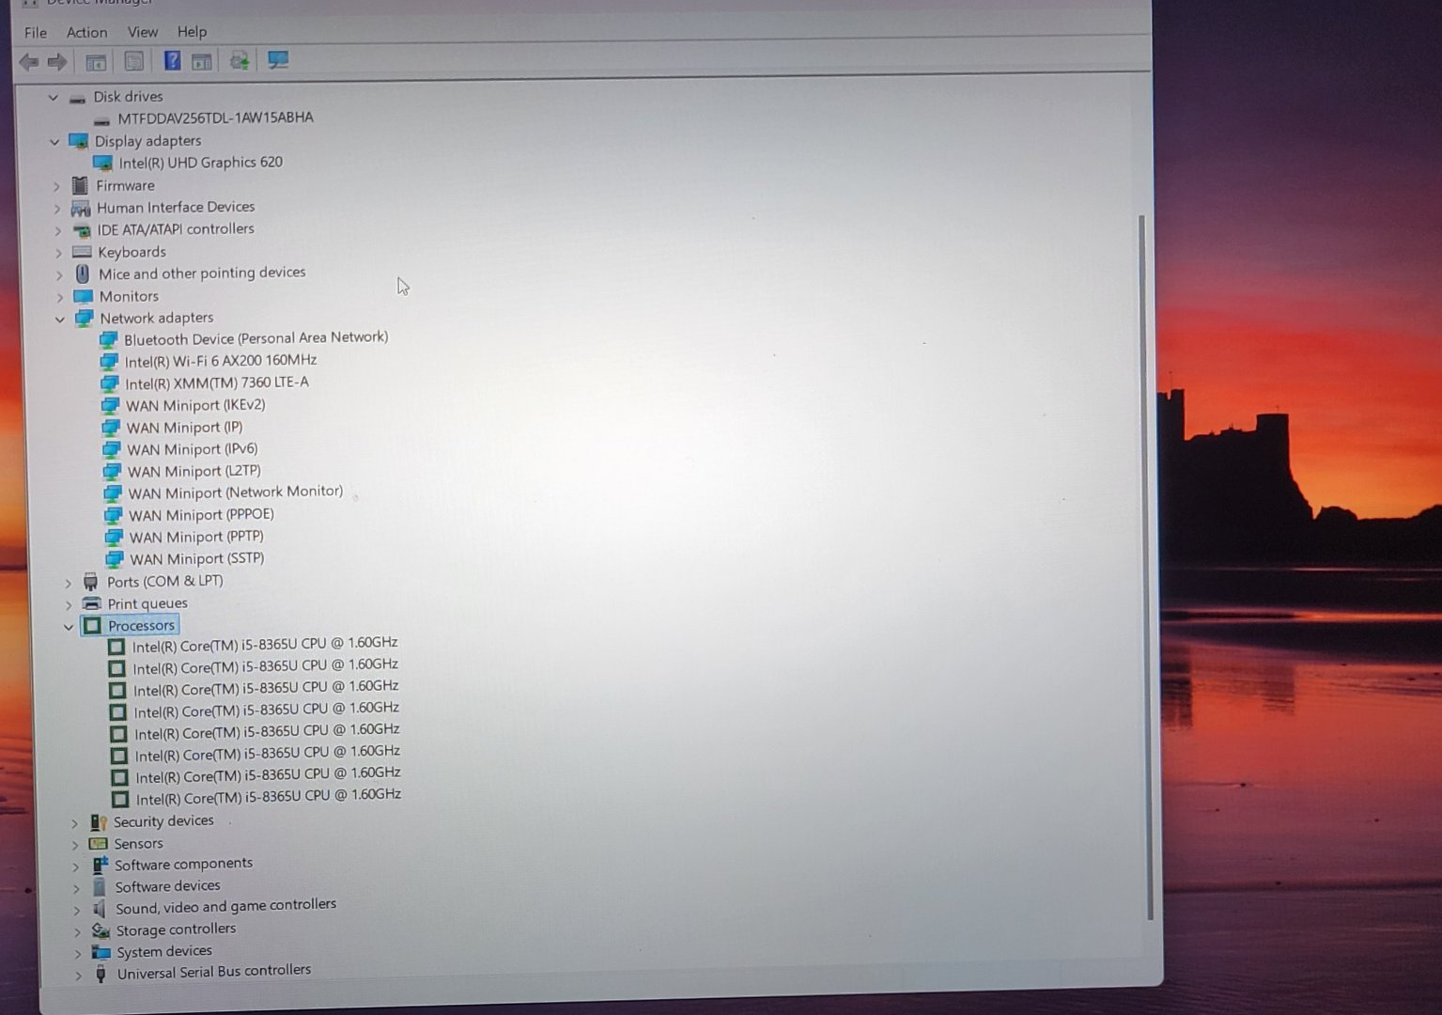Expand the Firmware category
The width and height of the screenshot is (1442, 1015).
[56, 186]
